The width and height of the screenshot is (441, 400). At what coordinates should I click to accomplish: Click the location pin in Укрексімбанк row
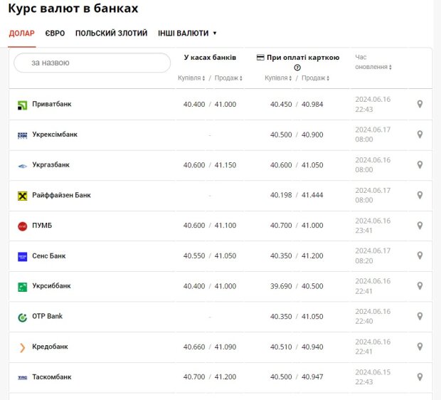[x=420, y=135]
